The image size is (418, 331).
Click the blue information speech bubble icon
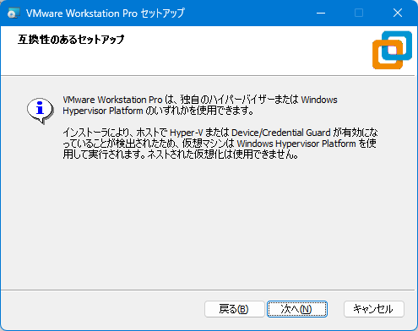(x=41, y=111)
